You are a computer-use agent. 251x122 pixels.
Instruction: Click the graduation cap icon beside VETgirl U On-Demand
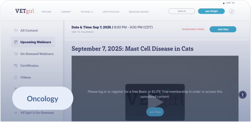point(16,113)
